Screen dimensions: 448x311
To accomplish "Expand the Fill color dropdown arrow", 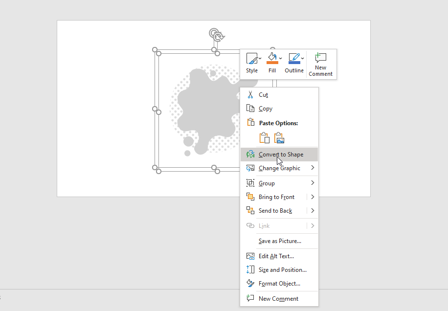I will coord(281,58).
